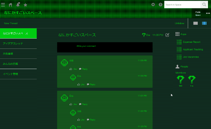Create a New Thread

11,23
